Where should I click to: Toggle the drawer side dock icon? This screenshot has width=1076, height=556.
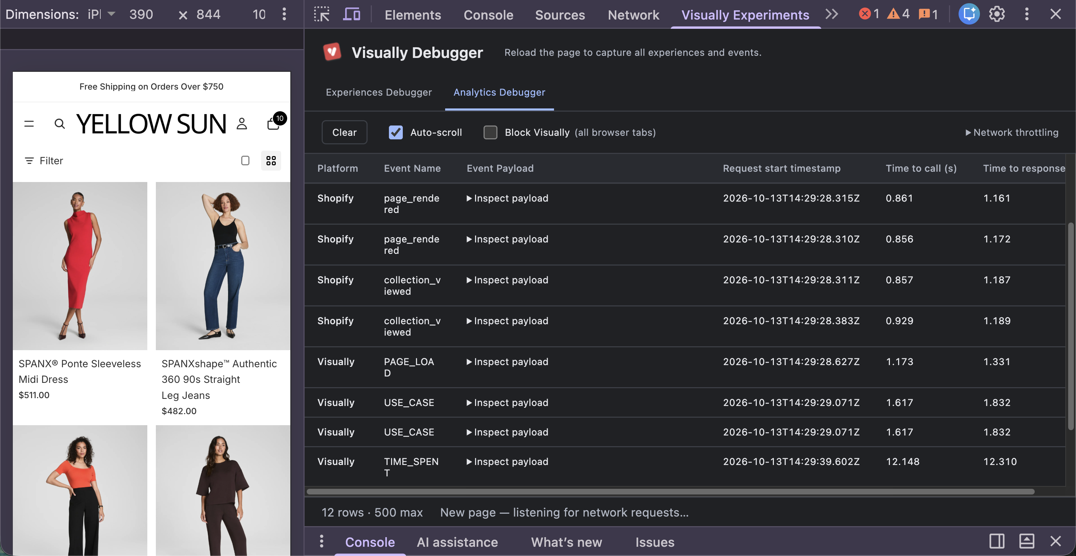(x=997, y=541)
